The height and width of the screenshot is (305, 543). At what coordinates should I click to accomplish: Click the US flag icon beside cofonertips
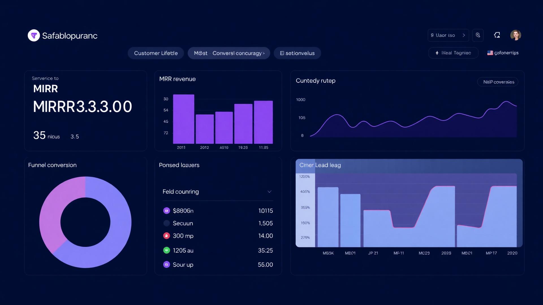tap(490, 53)
